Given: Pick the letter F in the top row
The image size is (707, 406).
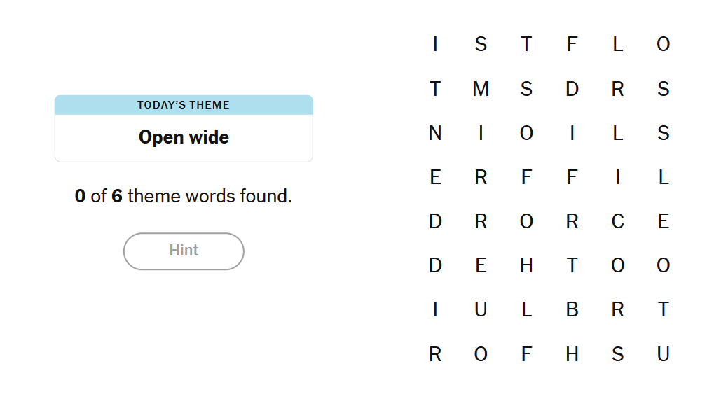Looking at the screenshot, I should point(572,45).
